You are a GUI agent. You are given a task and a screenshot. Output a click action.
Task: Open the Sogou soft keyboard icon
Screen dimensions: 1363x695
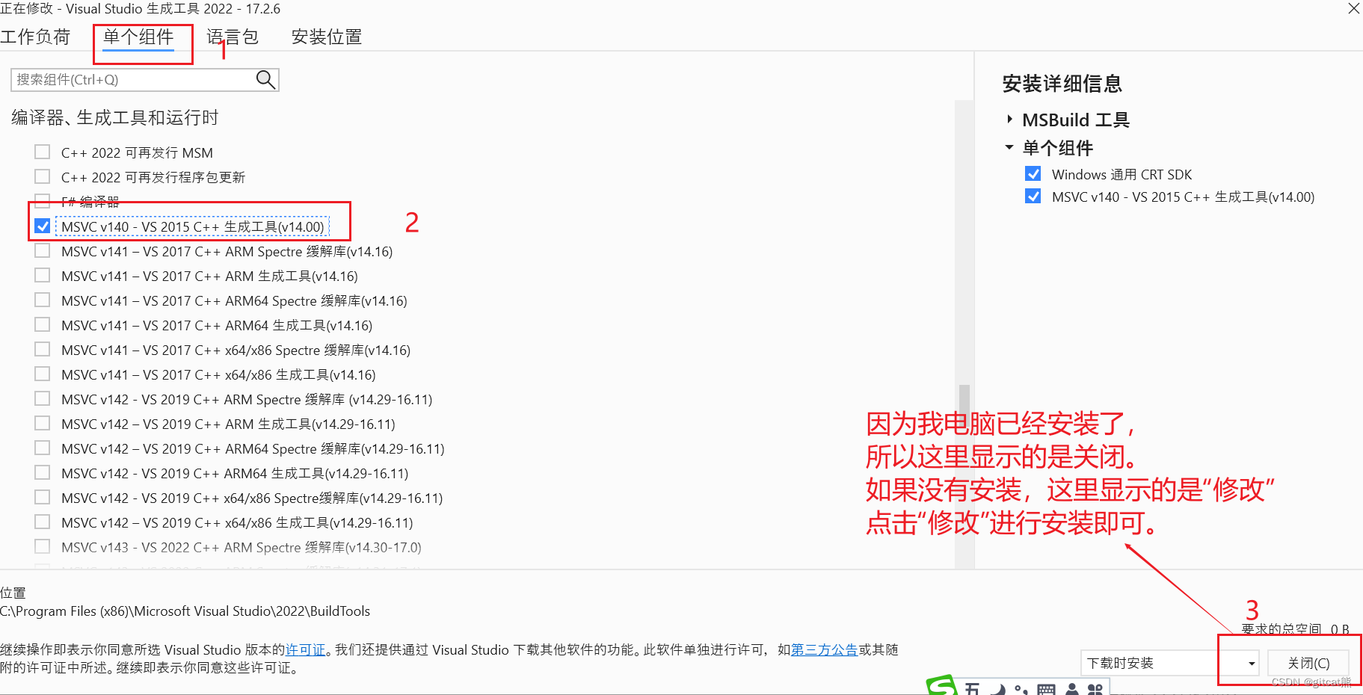[x=1046, y=690]
